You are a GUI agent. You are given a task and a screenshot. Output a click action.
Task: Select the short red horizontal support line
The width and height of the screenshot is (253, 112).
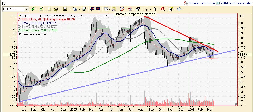[x=212, y=58]
